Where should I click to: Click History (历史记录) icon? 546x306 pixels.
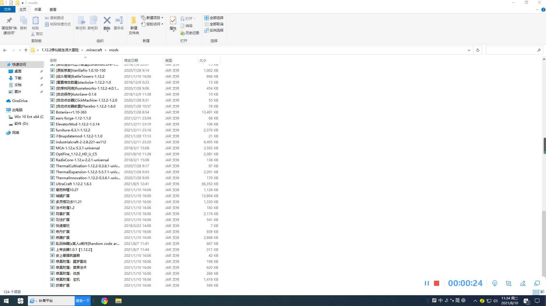(183, 33)
